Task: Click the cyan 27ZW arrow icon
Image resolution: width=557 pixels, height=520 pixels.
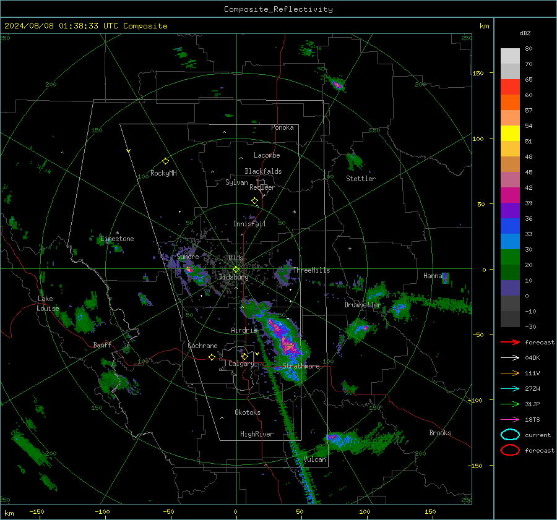Action: 510,389
